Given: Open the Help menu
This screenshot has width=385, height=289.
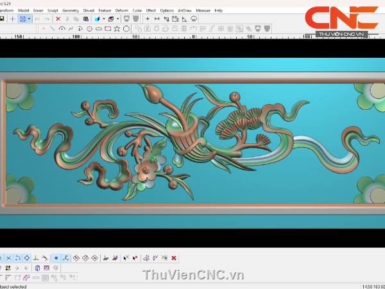Looking at the screenshot, I should coord(219,11).
